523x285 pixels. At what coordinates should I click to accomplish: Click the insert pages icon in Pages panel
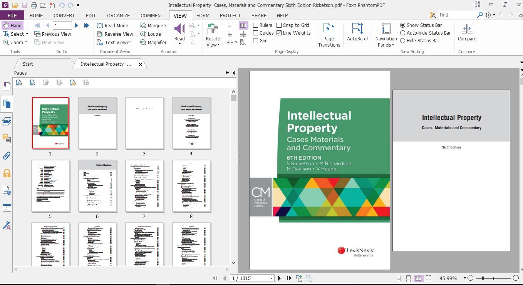point(73,83)
